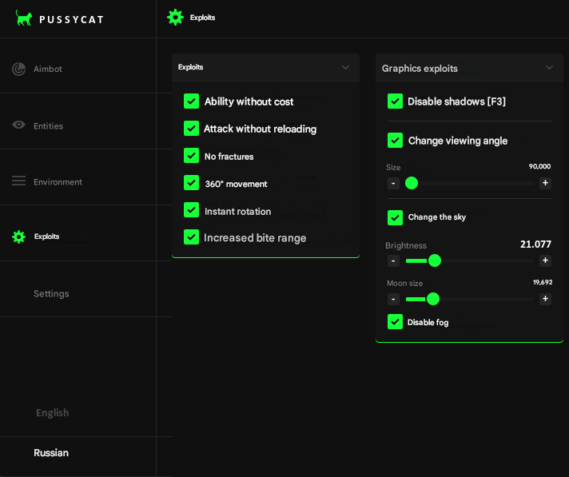Toggle Increased bite range checkbox
This screenshot has width=569, height=477.
[x=191, y=237]
